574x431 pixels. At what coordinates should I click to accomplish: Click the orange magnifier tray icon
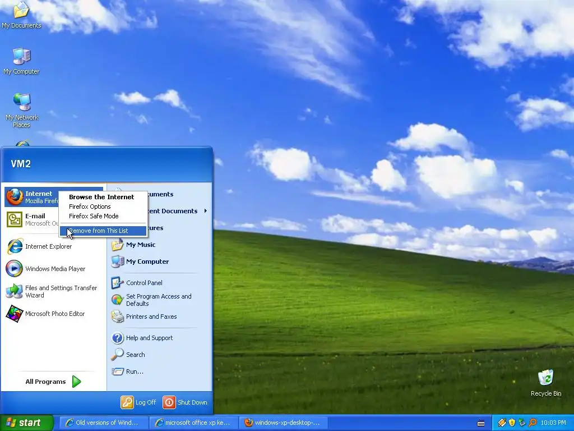[x=533, y=423]
